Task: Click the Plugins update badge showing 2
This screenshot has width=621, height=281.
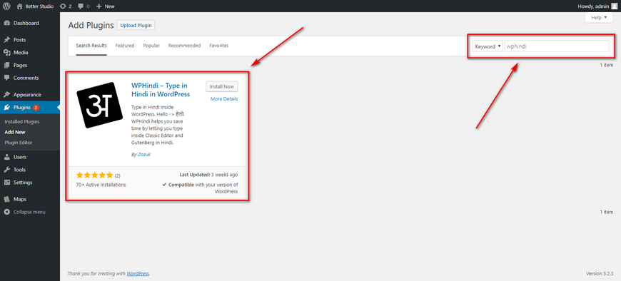Action: [x=36, y=107]
